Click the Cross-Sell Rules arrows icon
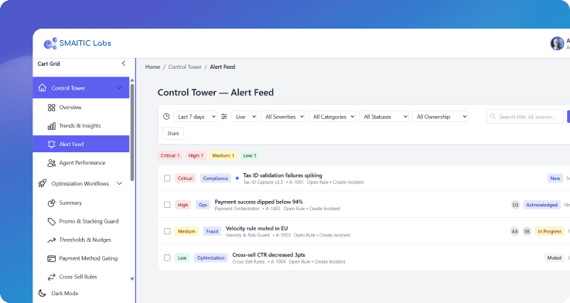This screenshot has height=303, width=570. point(51,277)
